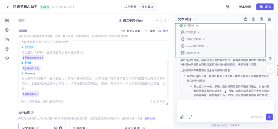The width and height of the screenshot is (278, 129).
Task: Click the head lightbulb icon in chat header
Action: click(x=261, y=19)
